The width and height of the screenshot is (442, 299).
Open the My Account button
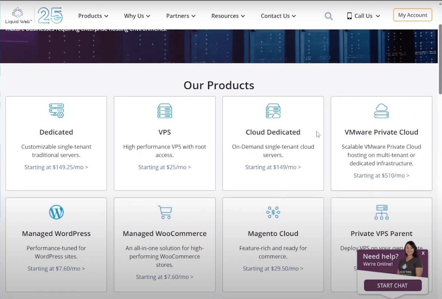pos(412,15)
